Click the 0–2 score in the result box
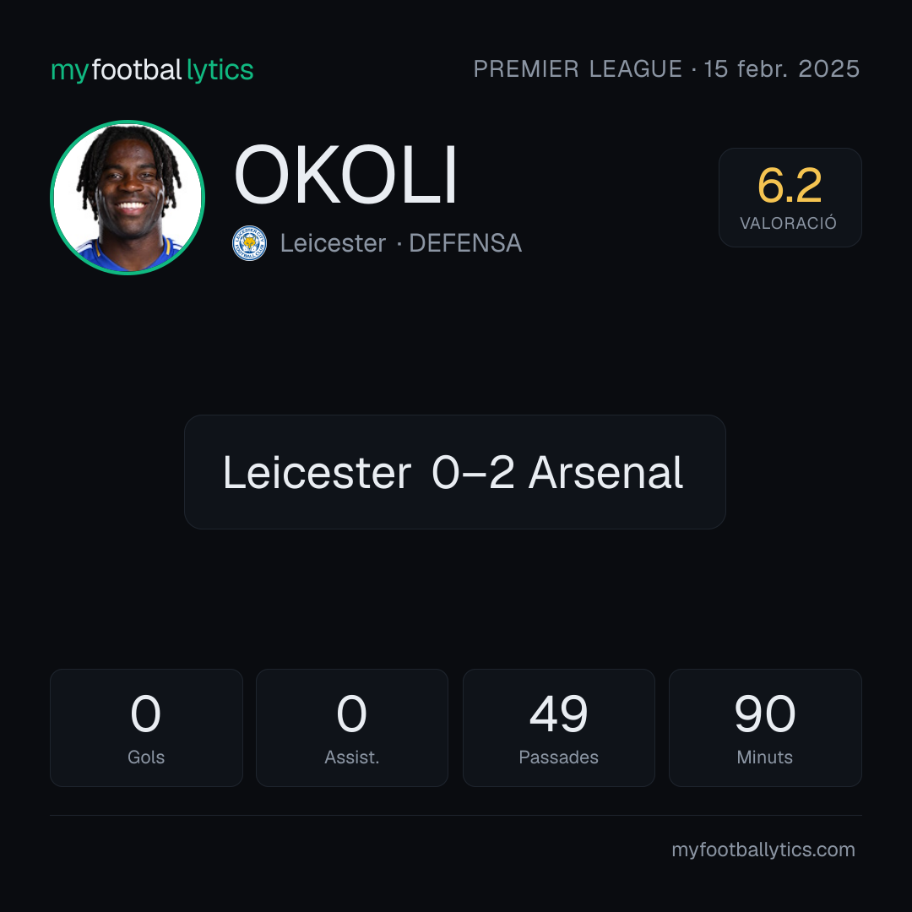Screen dimensions: 912x912 tap(473, 472)
